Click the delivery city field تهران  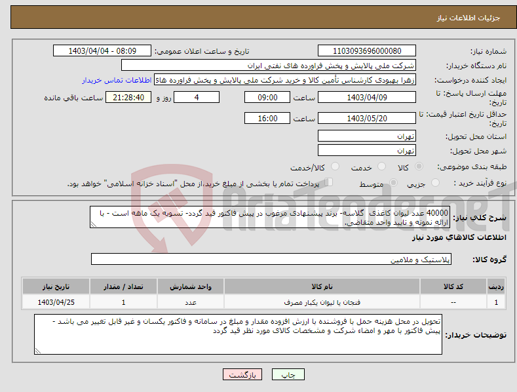pyautogui.click(x=367, y=151)
